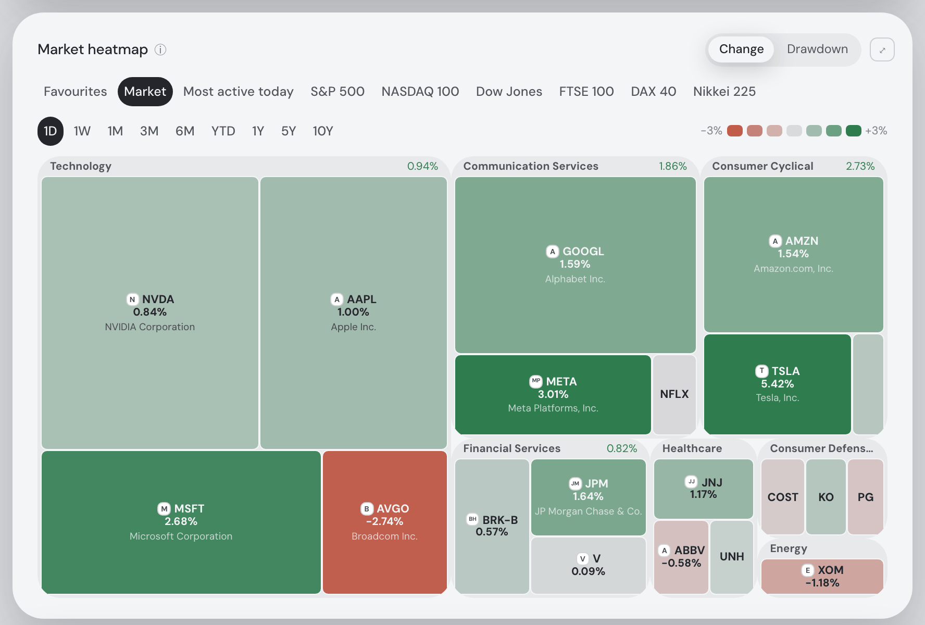The image size is (925, 625).
Task: Click the darkest green +3% legend swatch
Action: [x=853, y=131]
